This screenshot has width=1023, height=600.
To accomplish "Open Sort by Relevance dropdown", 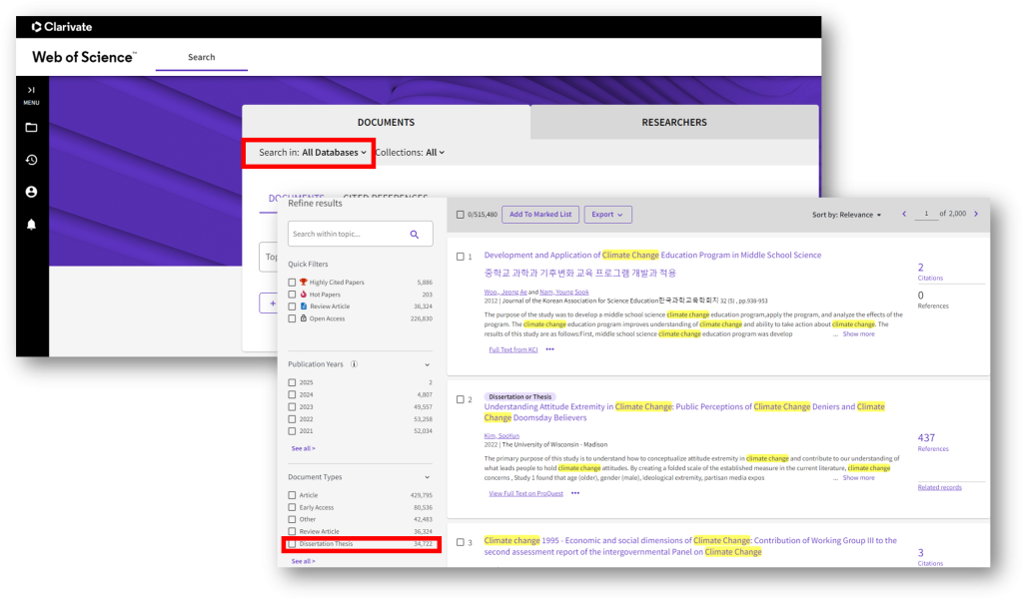I will tap(846, 215).
